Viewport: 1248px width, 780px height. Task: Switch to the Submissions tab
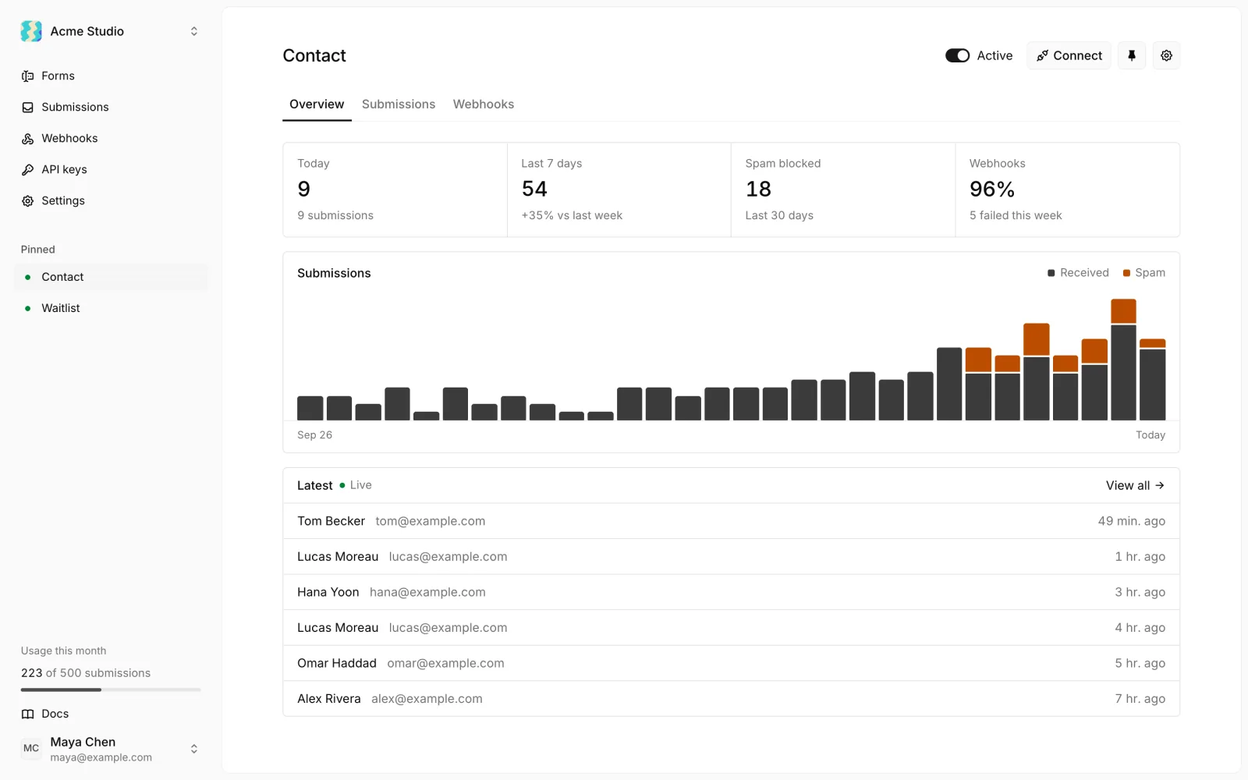point(399,105)
